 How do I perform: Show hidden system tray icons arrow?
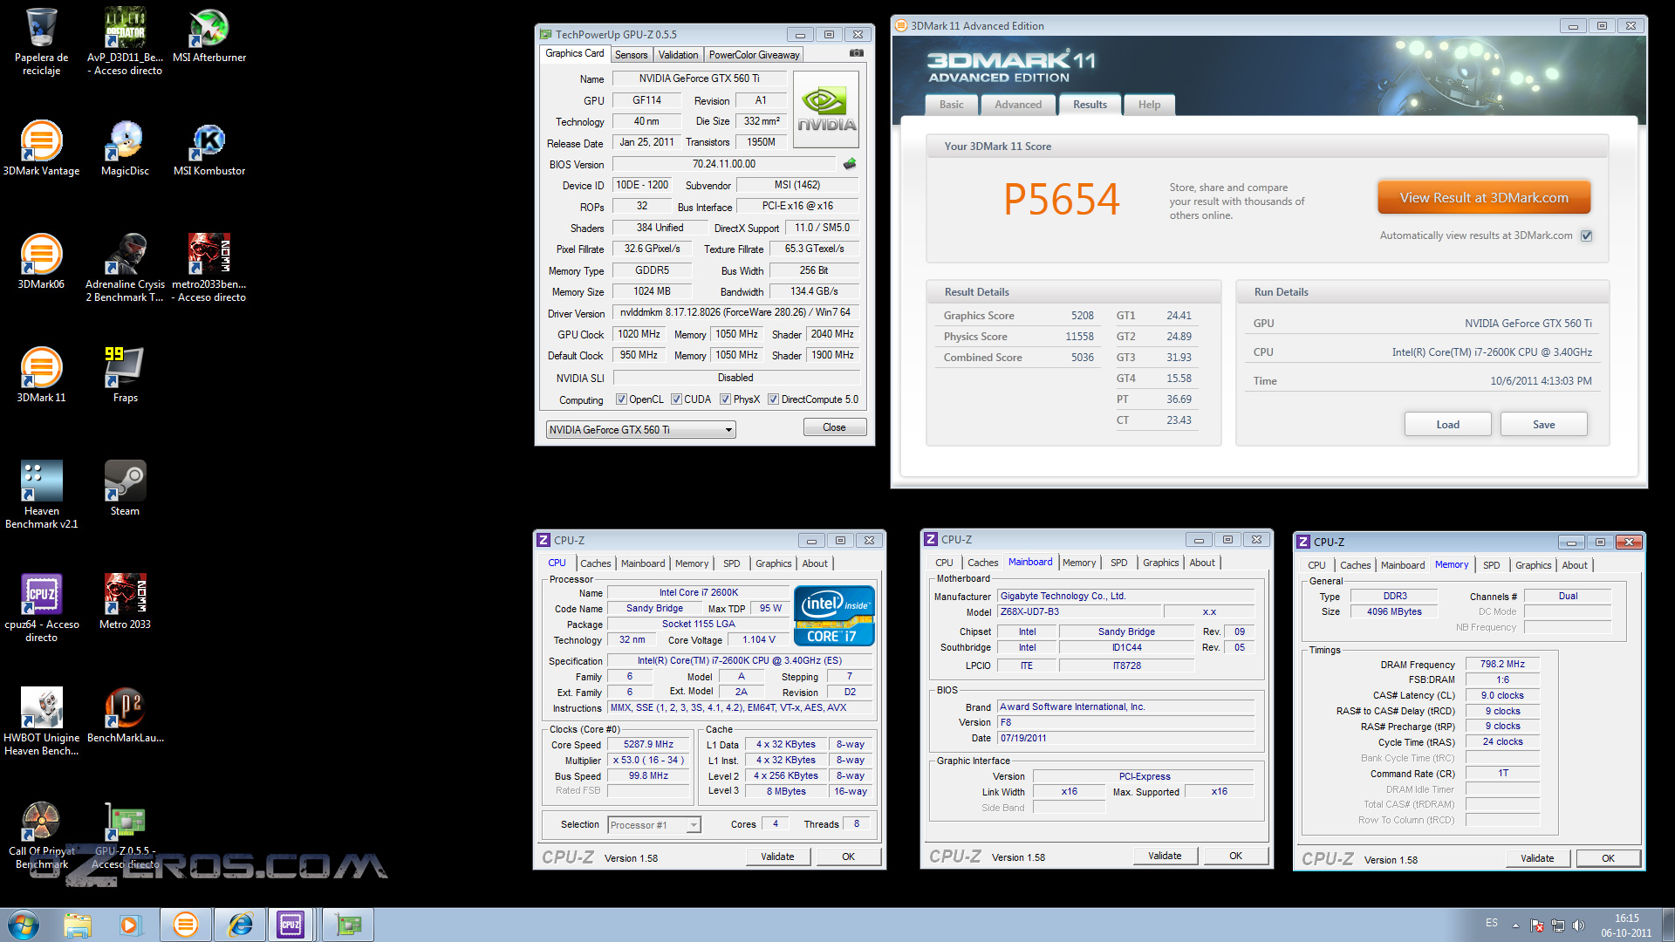coord(1515,925)
